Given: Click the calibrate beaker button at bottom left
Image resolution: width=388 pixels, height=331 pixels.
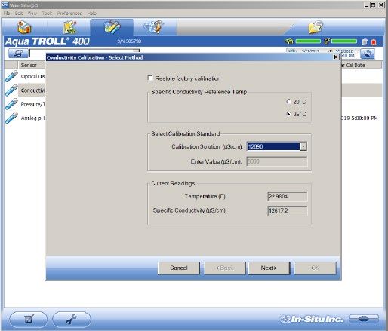Looking at the screenshot, I should tap(29, 319).
